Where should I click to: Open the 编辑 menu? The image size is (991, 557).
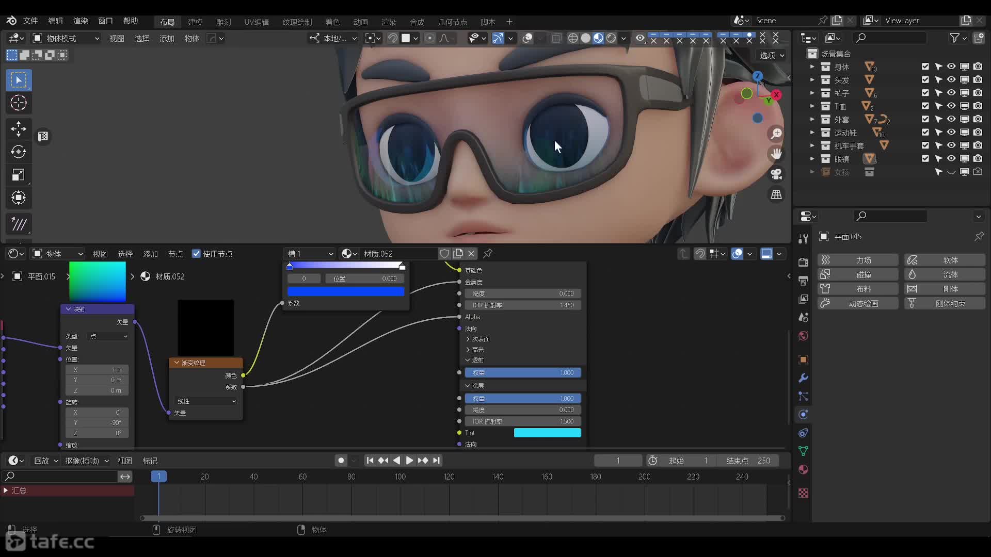pos(55,21)
